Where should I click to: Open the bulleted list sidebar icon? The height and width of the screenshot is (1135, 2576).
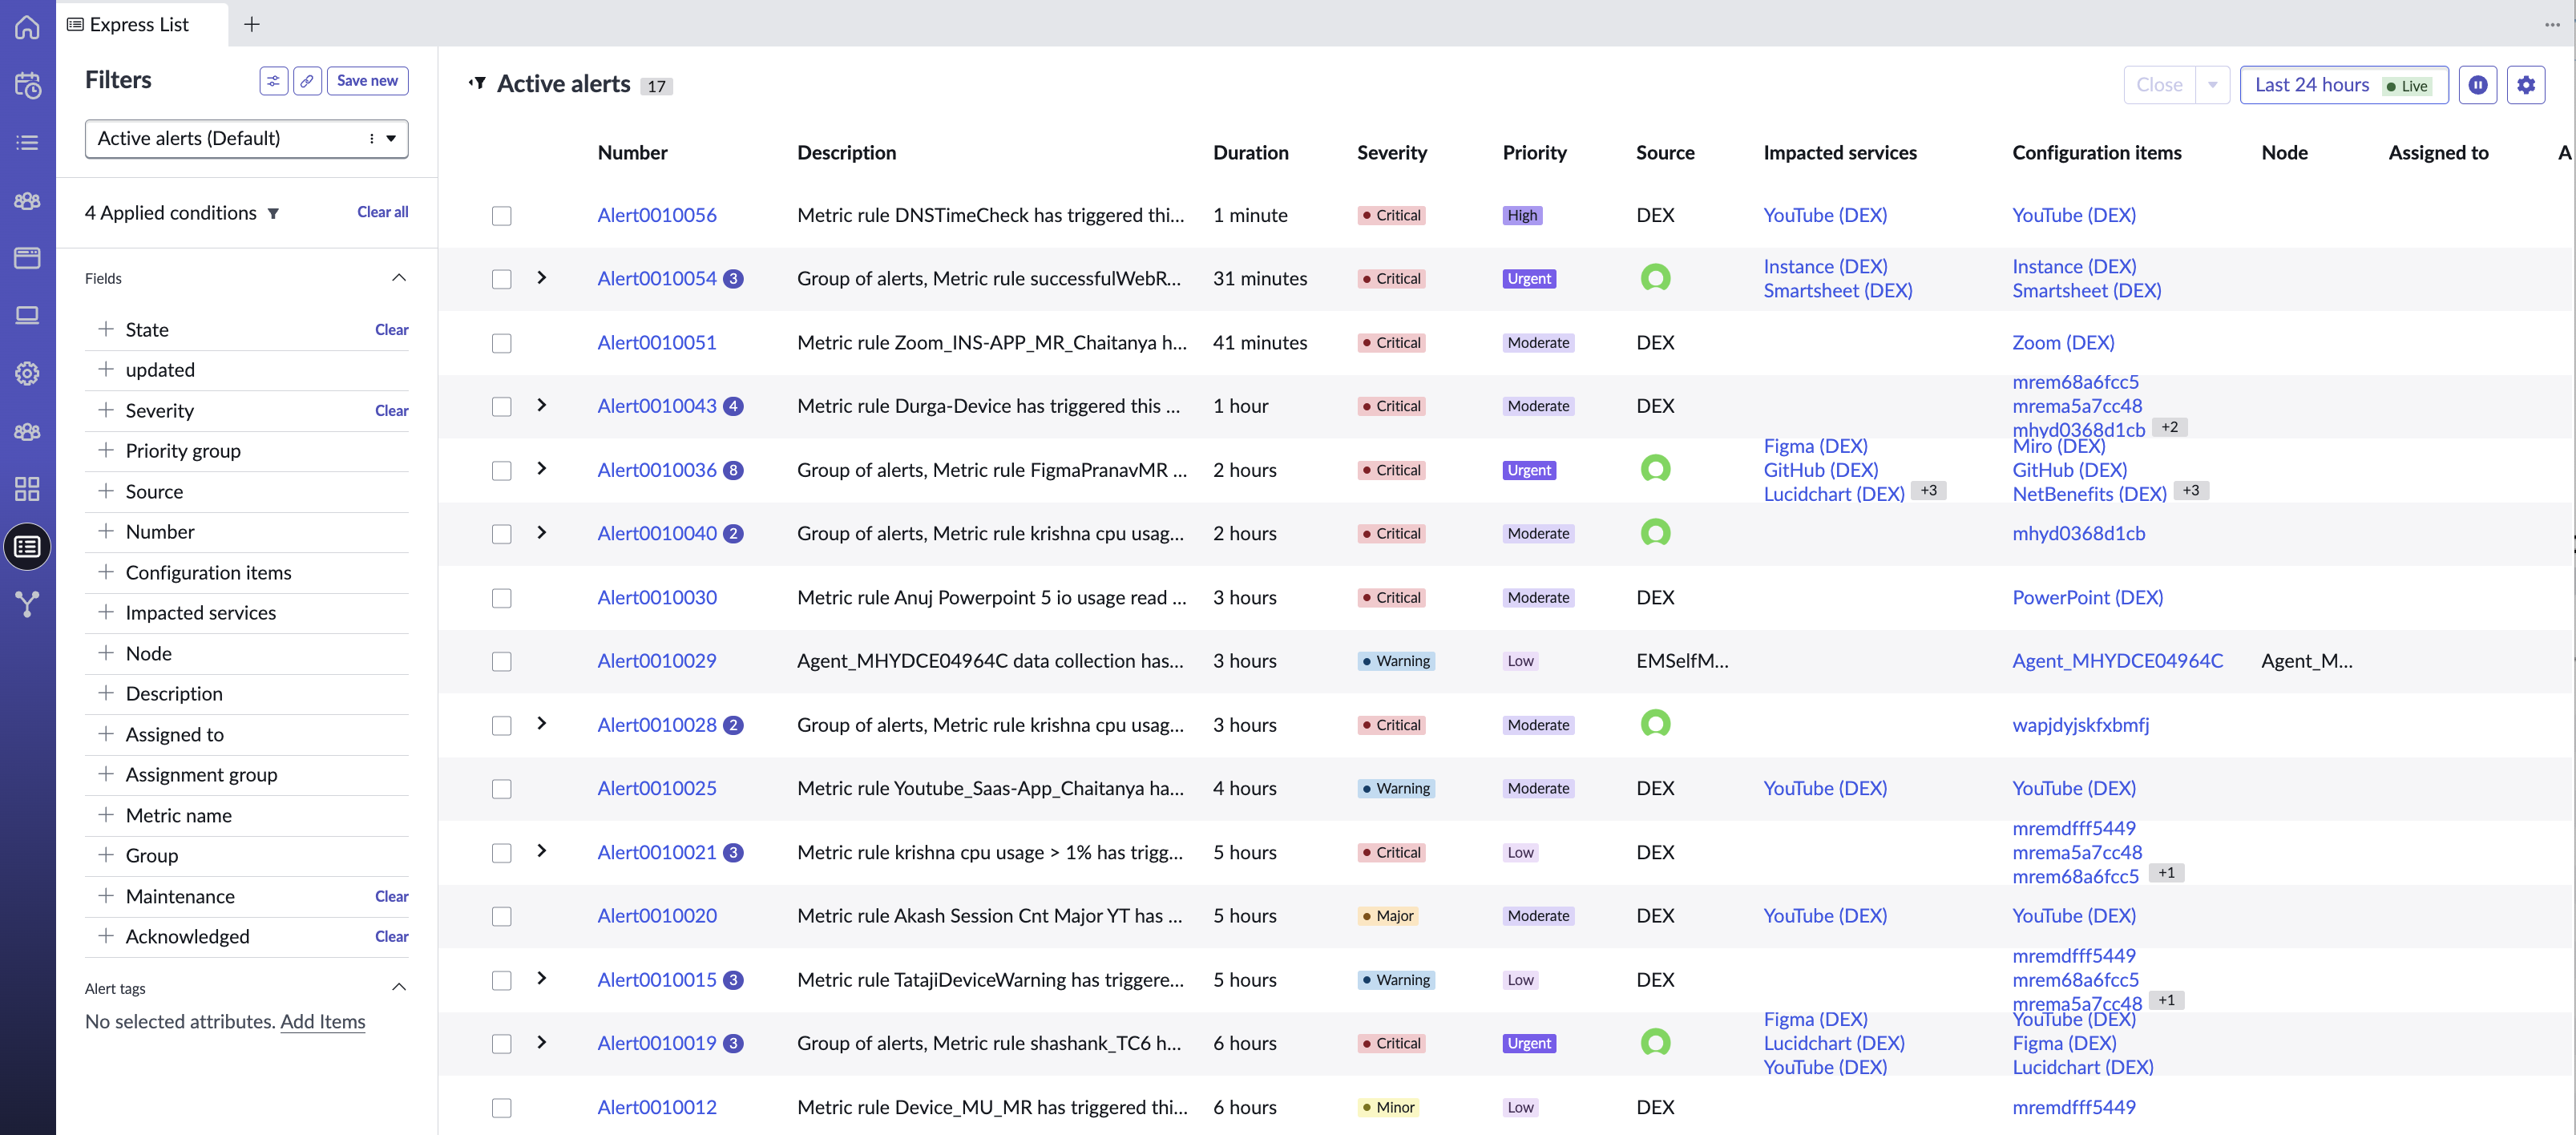pos(27,143)
